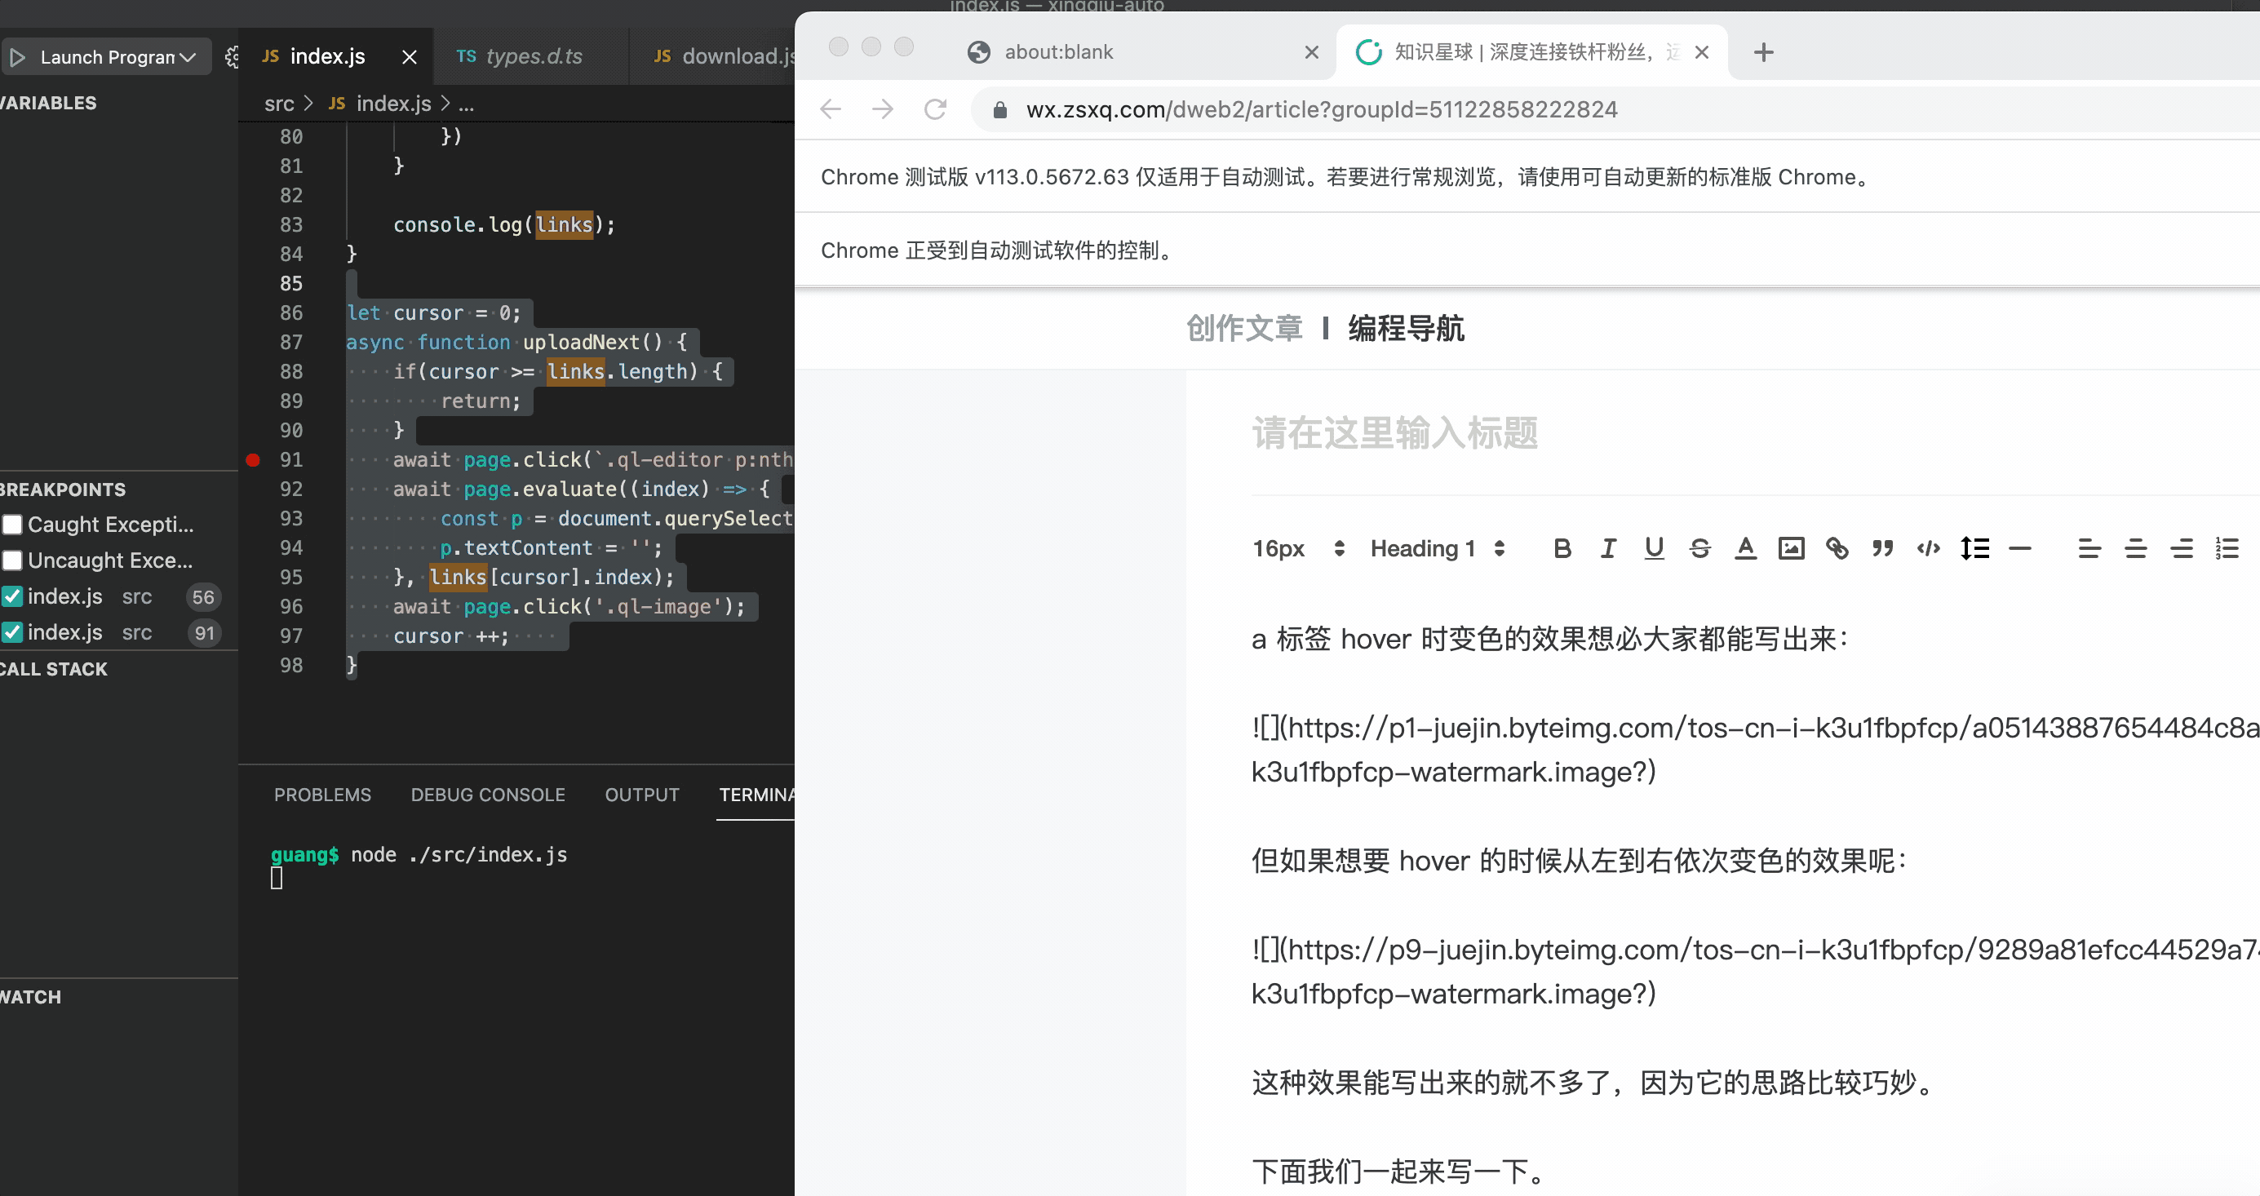The width and height of the screenshot is (2260, 1196).
Task: Click the index.js breadcrumb segment
Action: point(393,104)
